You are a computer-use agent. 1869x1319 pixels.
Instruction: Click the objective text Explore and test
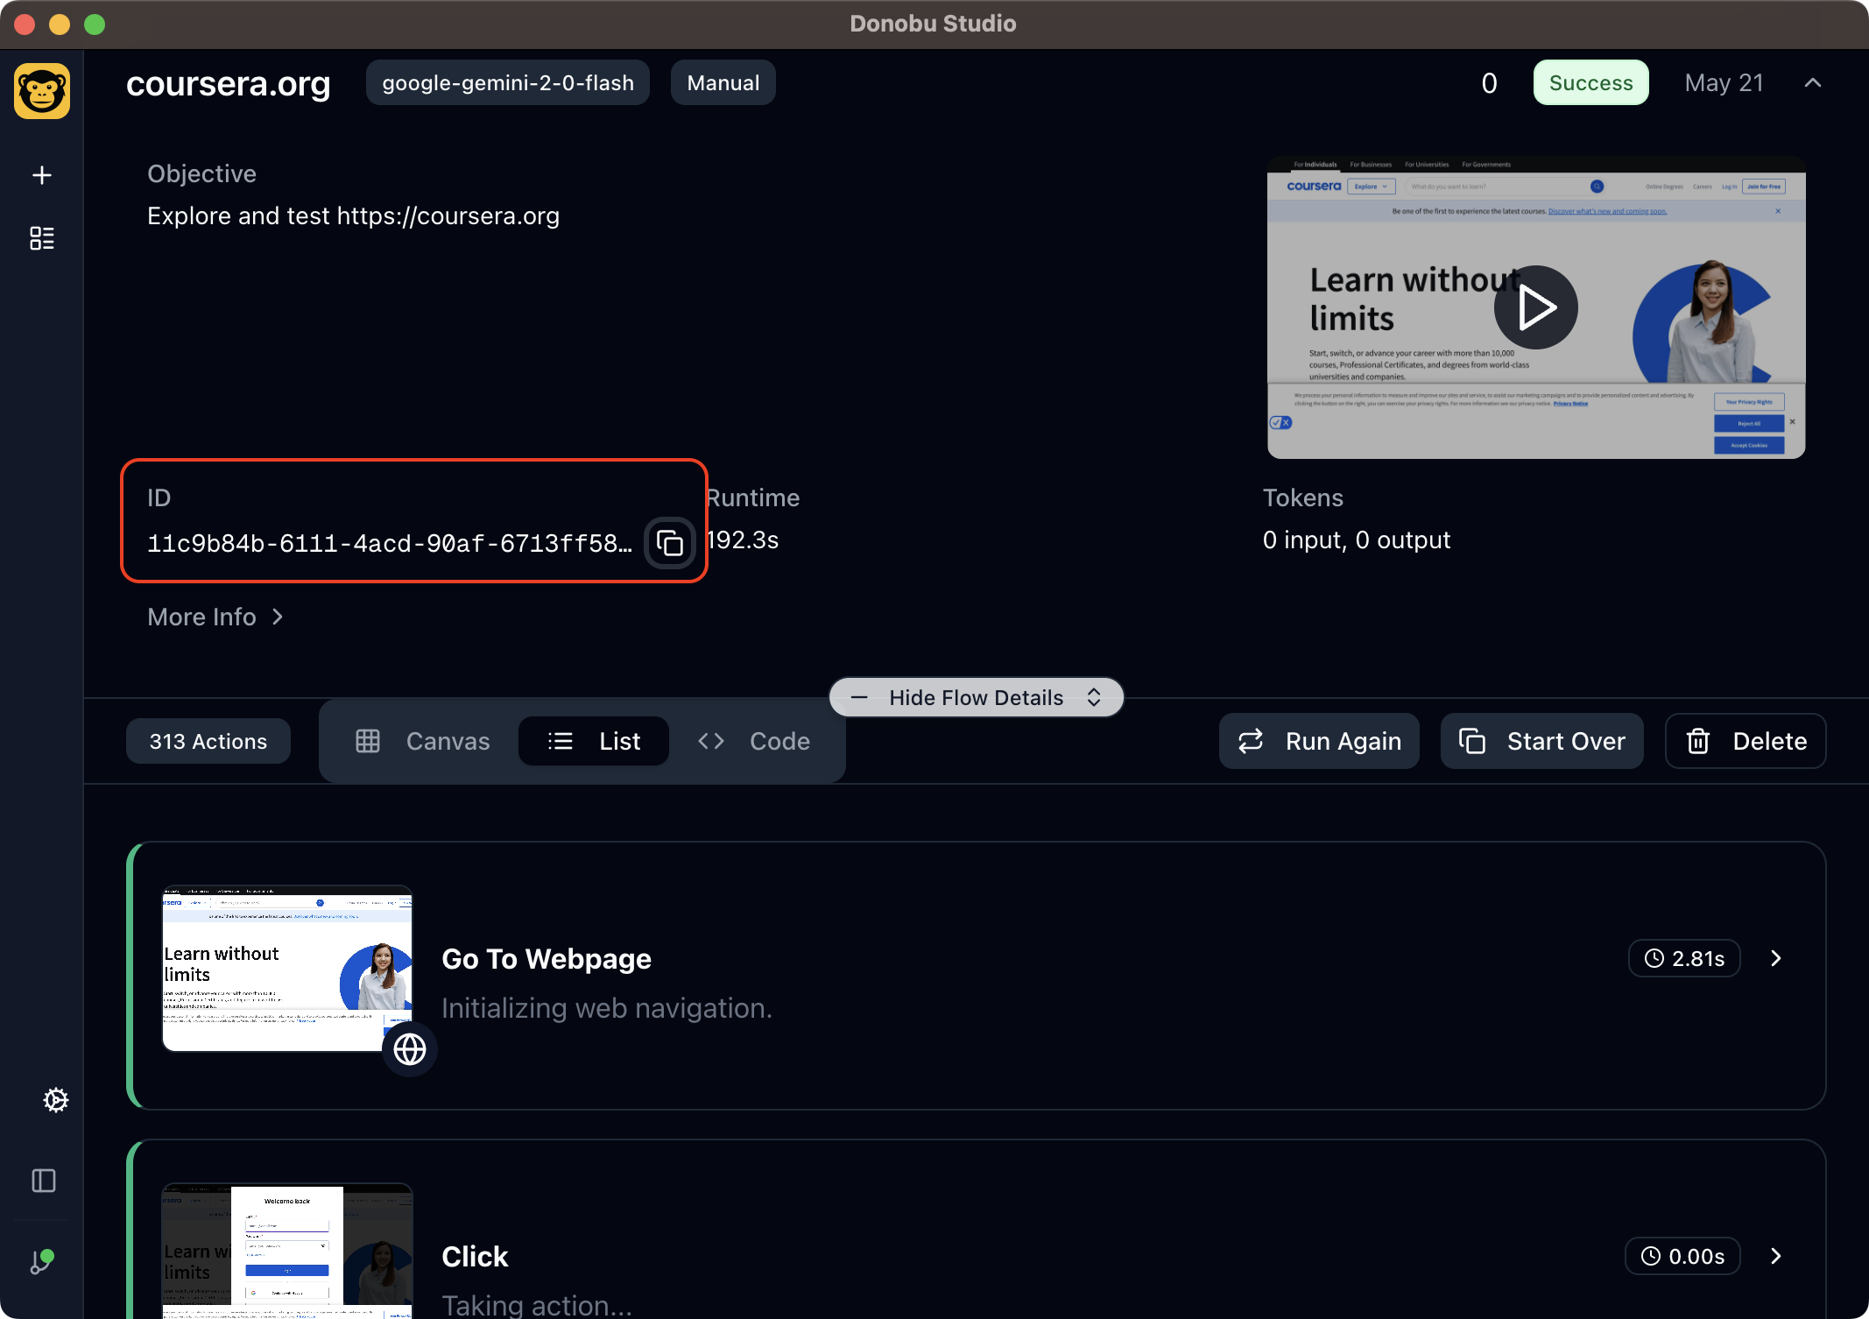point(353,215)
